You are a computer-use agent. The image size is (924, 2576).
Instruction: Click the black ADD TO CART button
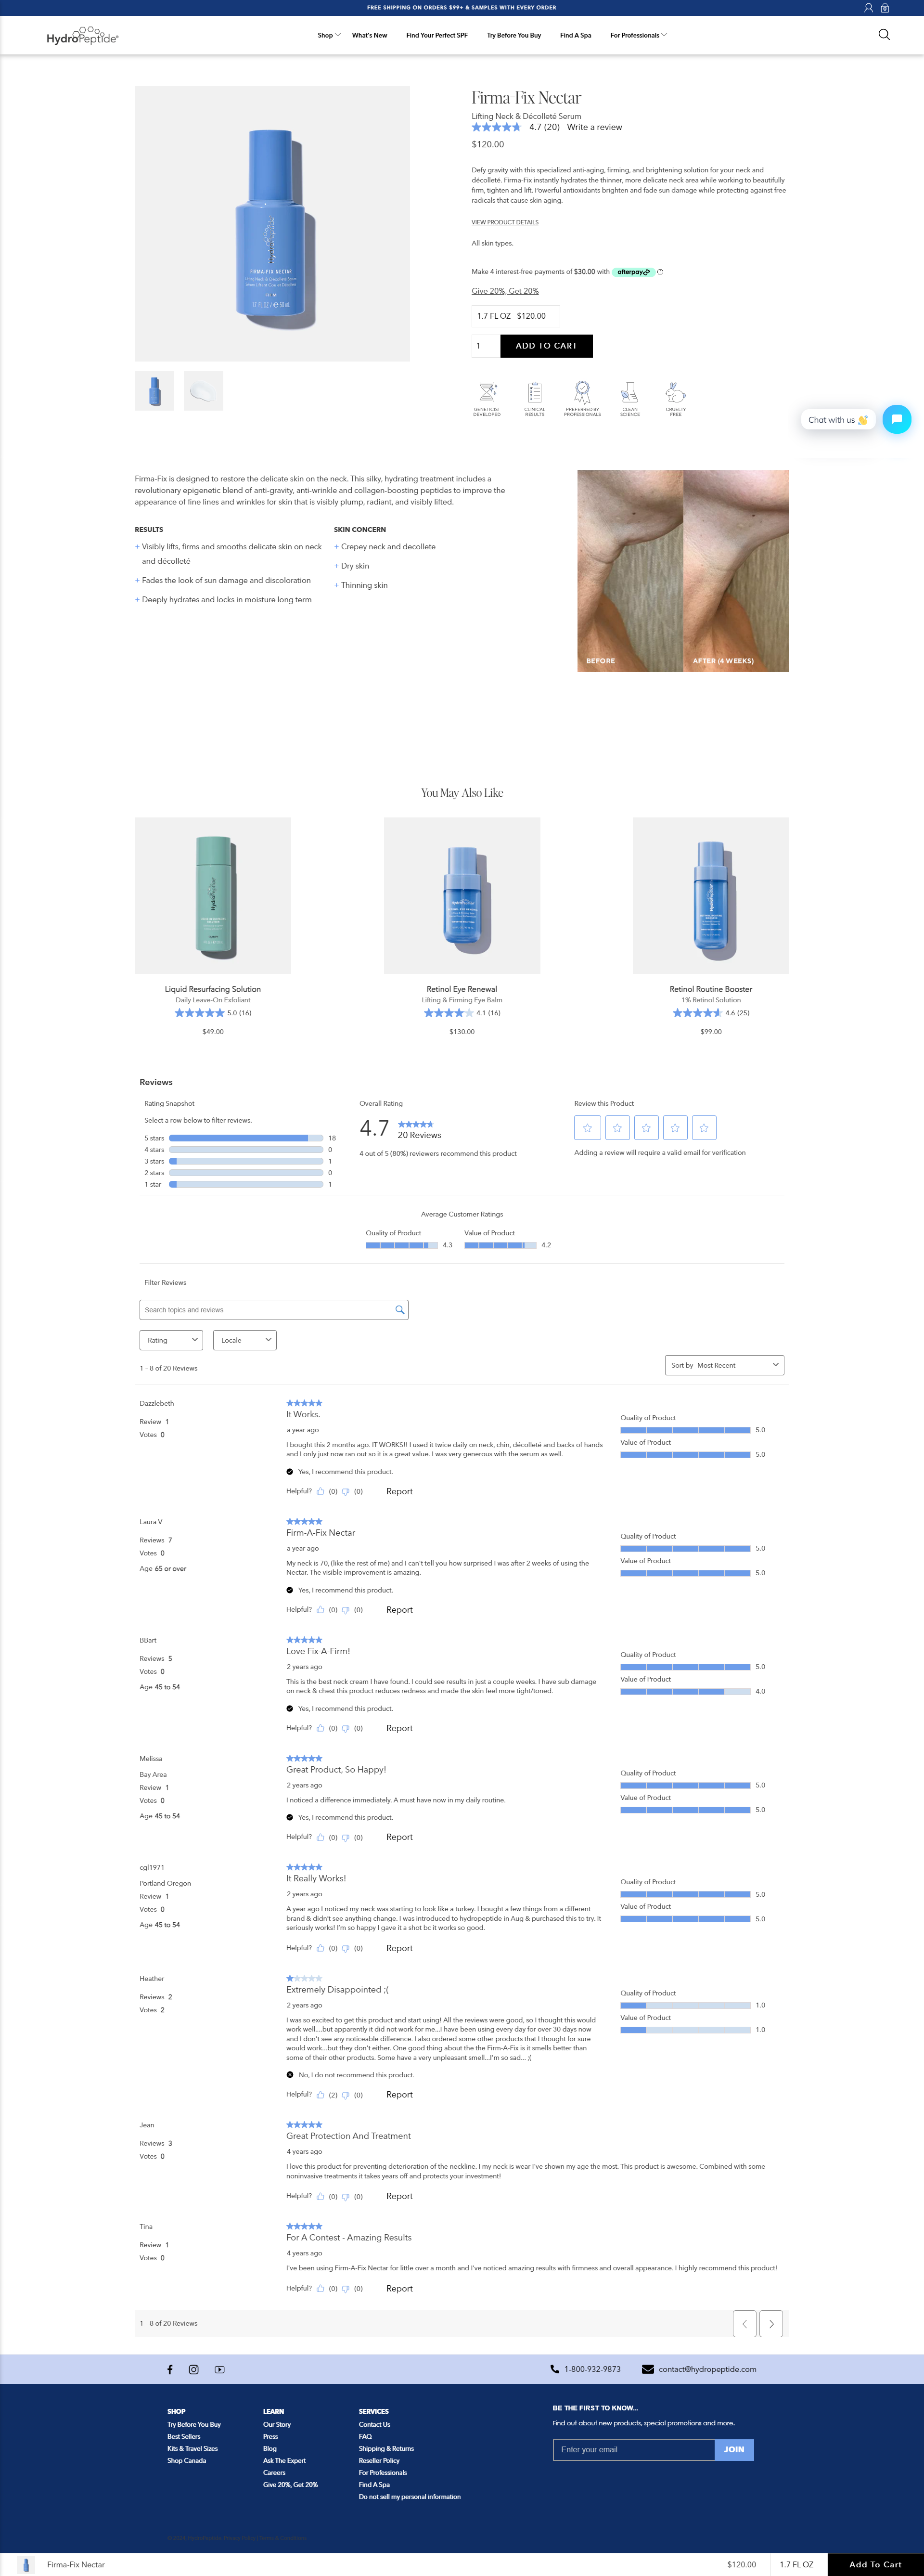(546, 346)
